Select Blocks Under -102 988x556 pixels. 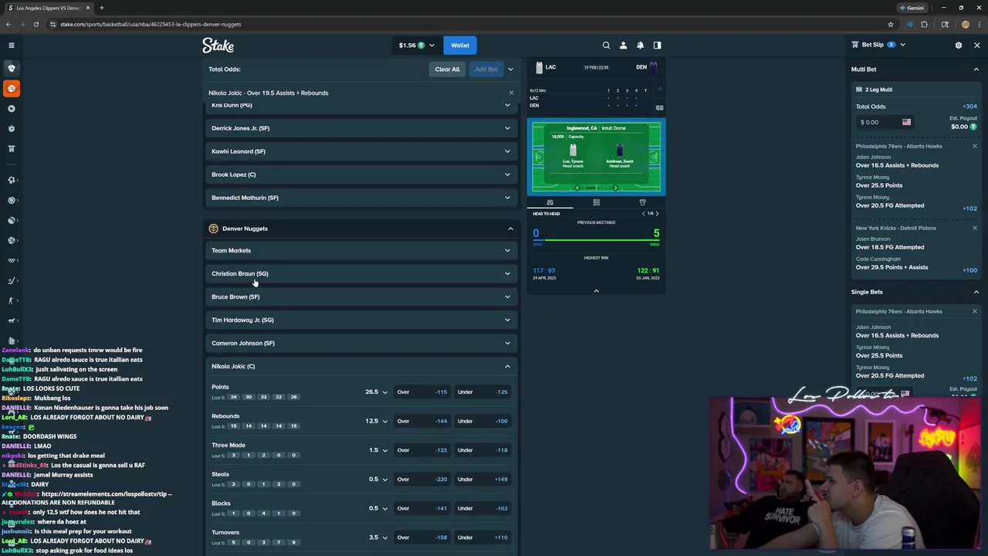[482, 508]
